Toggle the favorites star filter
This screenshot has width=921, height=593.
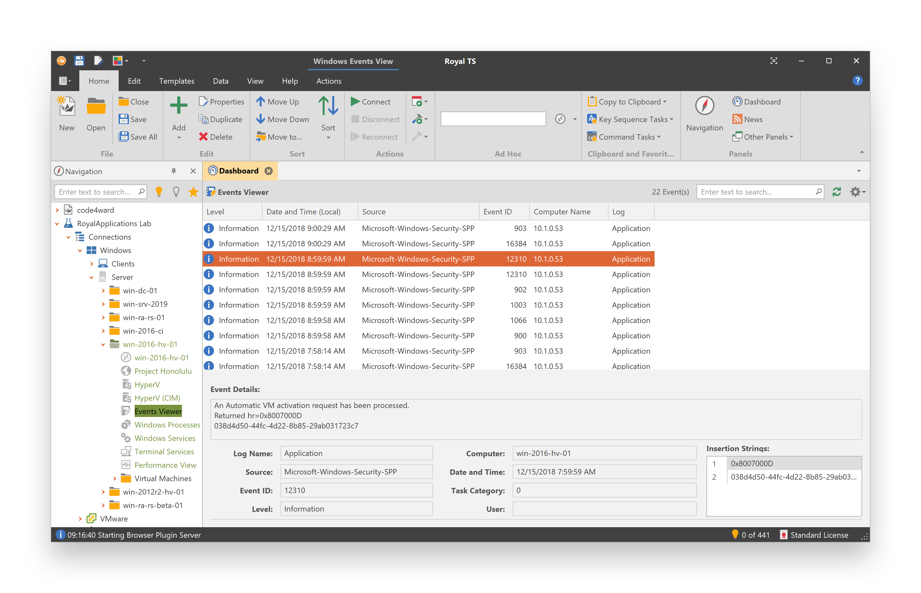(x=193, y=192)
